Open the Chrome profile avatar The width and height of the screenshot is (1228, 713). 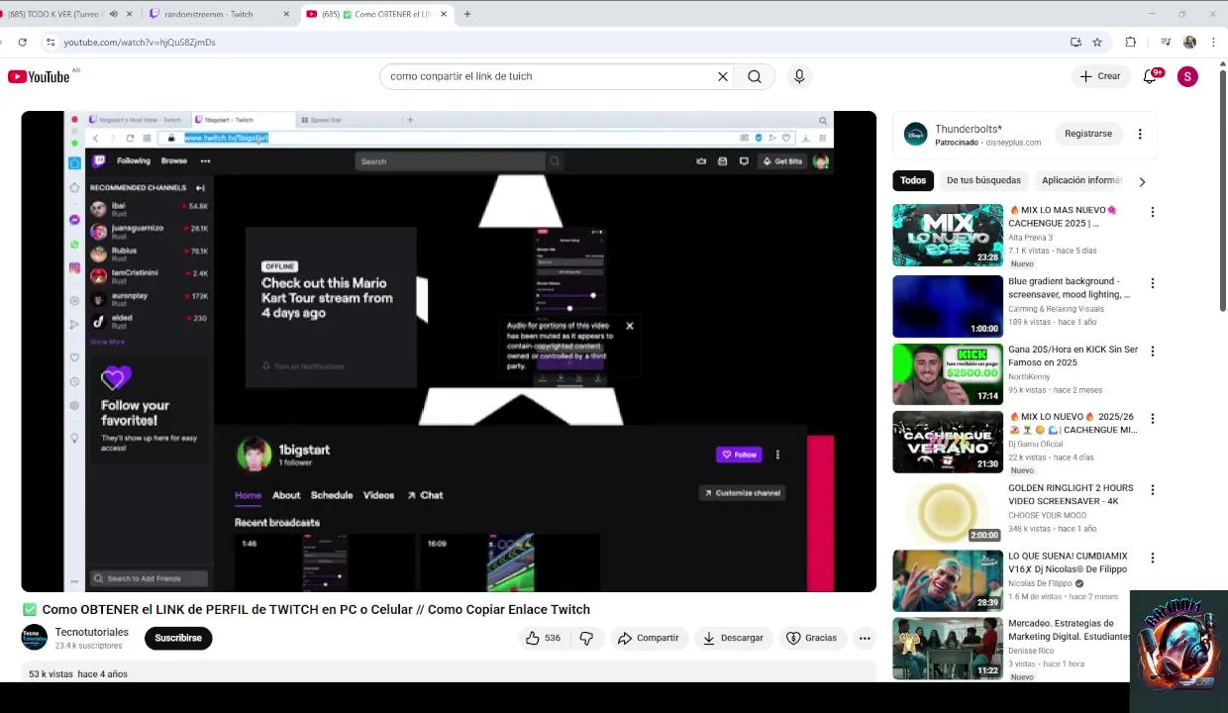(x=1189, y=42)
